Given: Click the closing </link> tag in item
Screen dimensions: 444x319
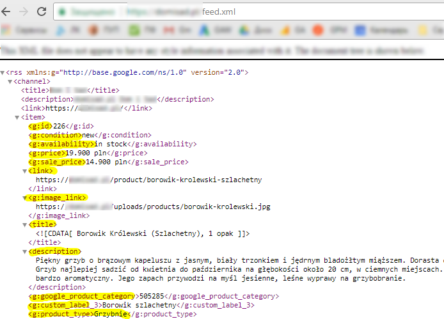Looking at the screenshot, I should [42, 189].
